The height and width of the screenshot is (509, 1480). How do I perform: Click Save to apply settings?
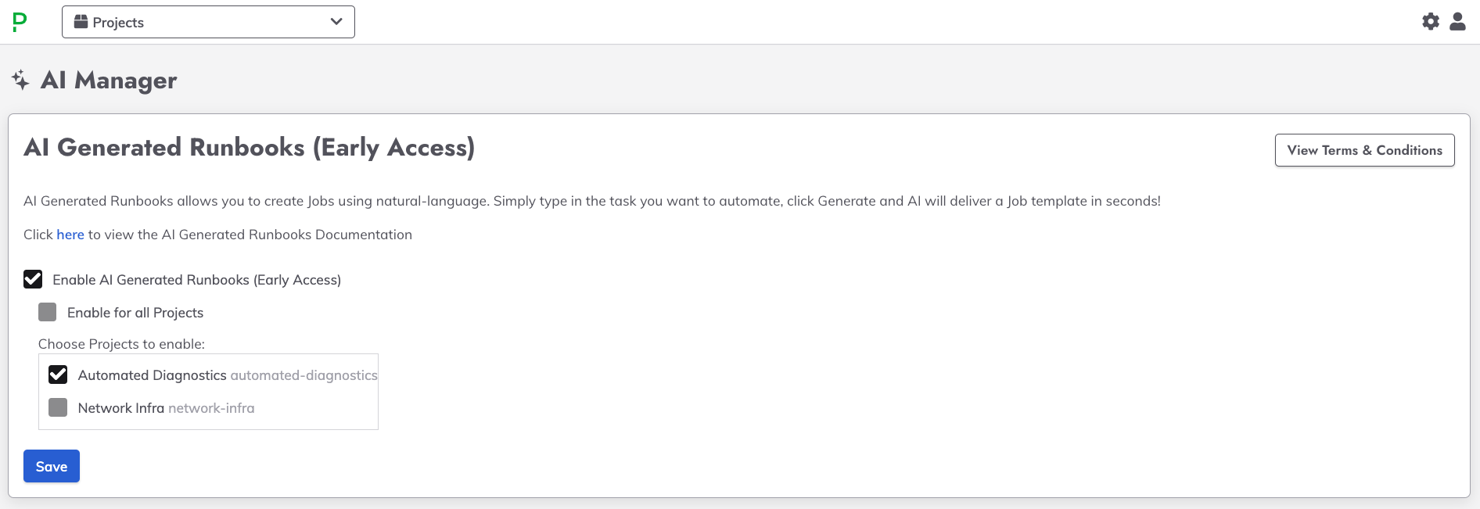51,465
